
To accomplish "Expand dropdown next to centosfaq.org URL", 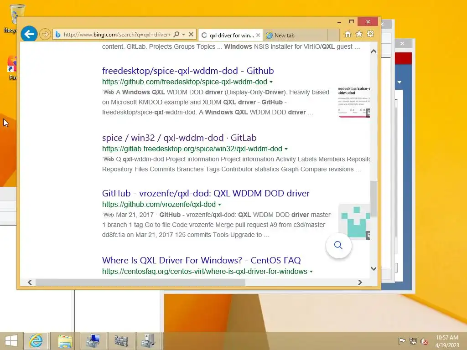I will tap(311, 272).
